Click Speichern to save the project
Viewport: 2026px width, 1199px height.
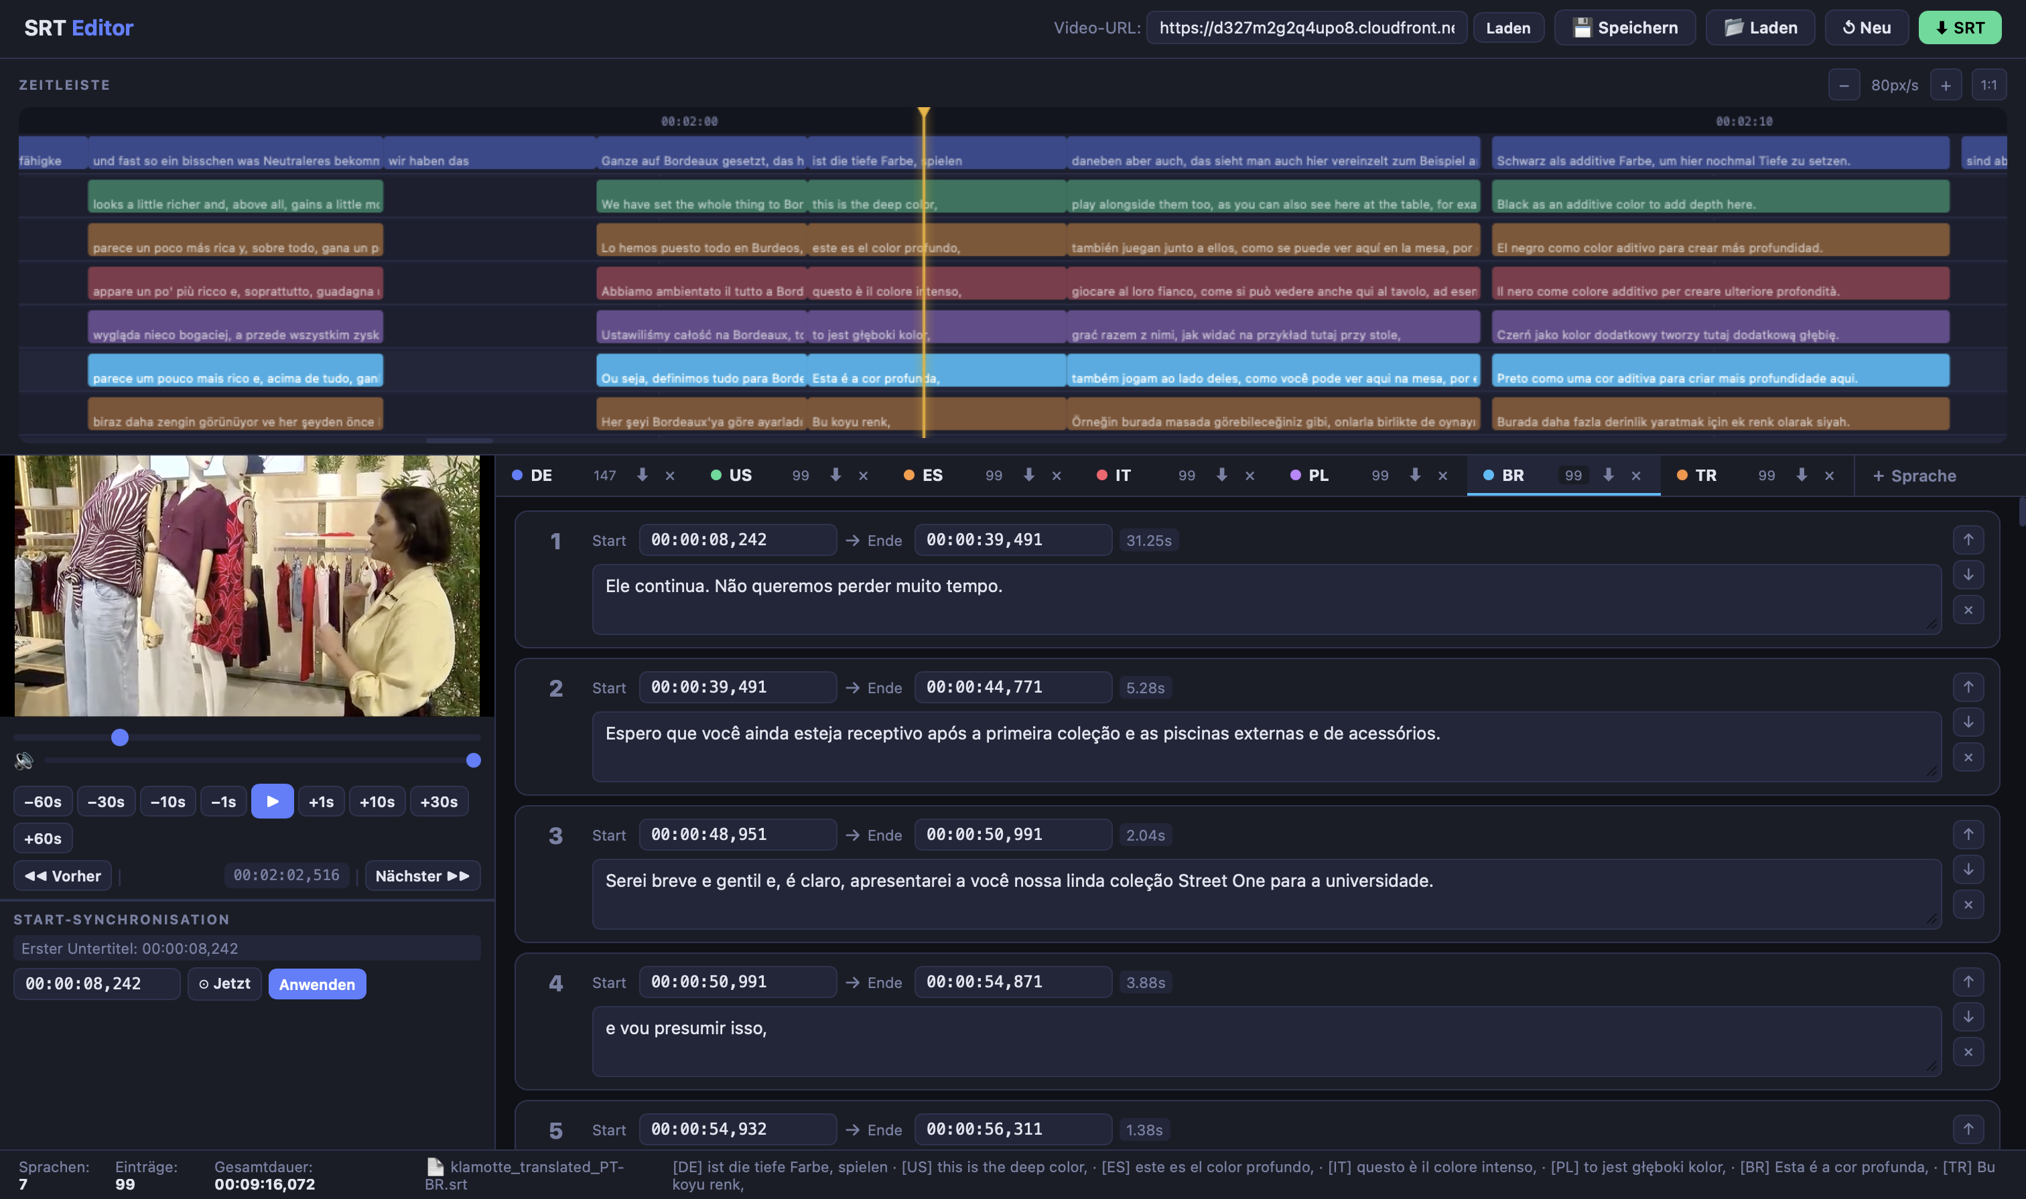(x=1625, y=27)
